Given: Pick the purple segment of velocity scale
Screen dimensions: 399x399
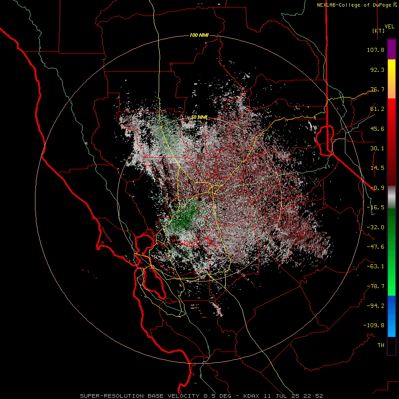Looking at the screenshot, I should coord(391,49).
